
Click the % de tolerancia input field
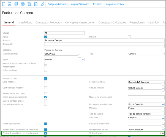pyautogui.click(x=146, y=133)
